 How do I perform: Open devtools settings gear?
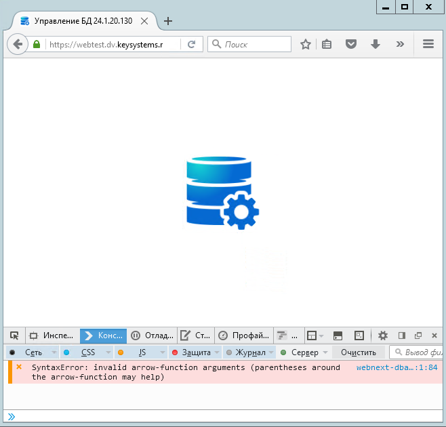[383, 335]
